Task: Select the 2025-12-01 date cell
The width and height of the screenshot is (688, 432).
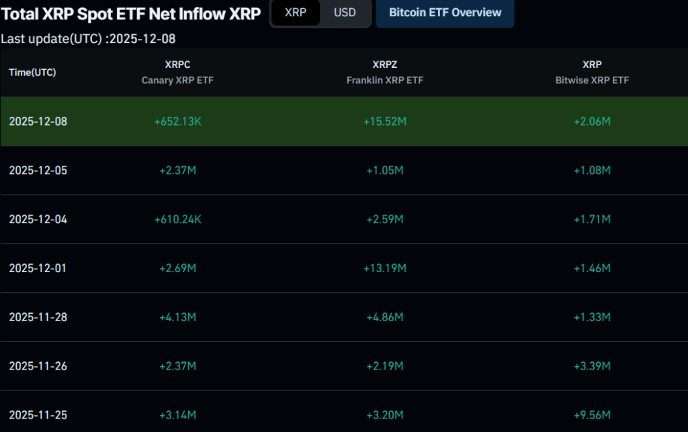Action: [x=38, y=269]
